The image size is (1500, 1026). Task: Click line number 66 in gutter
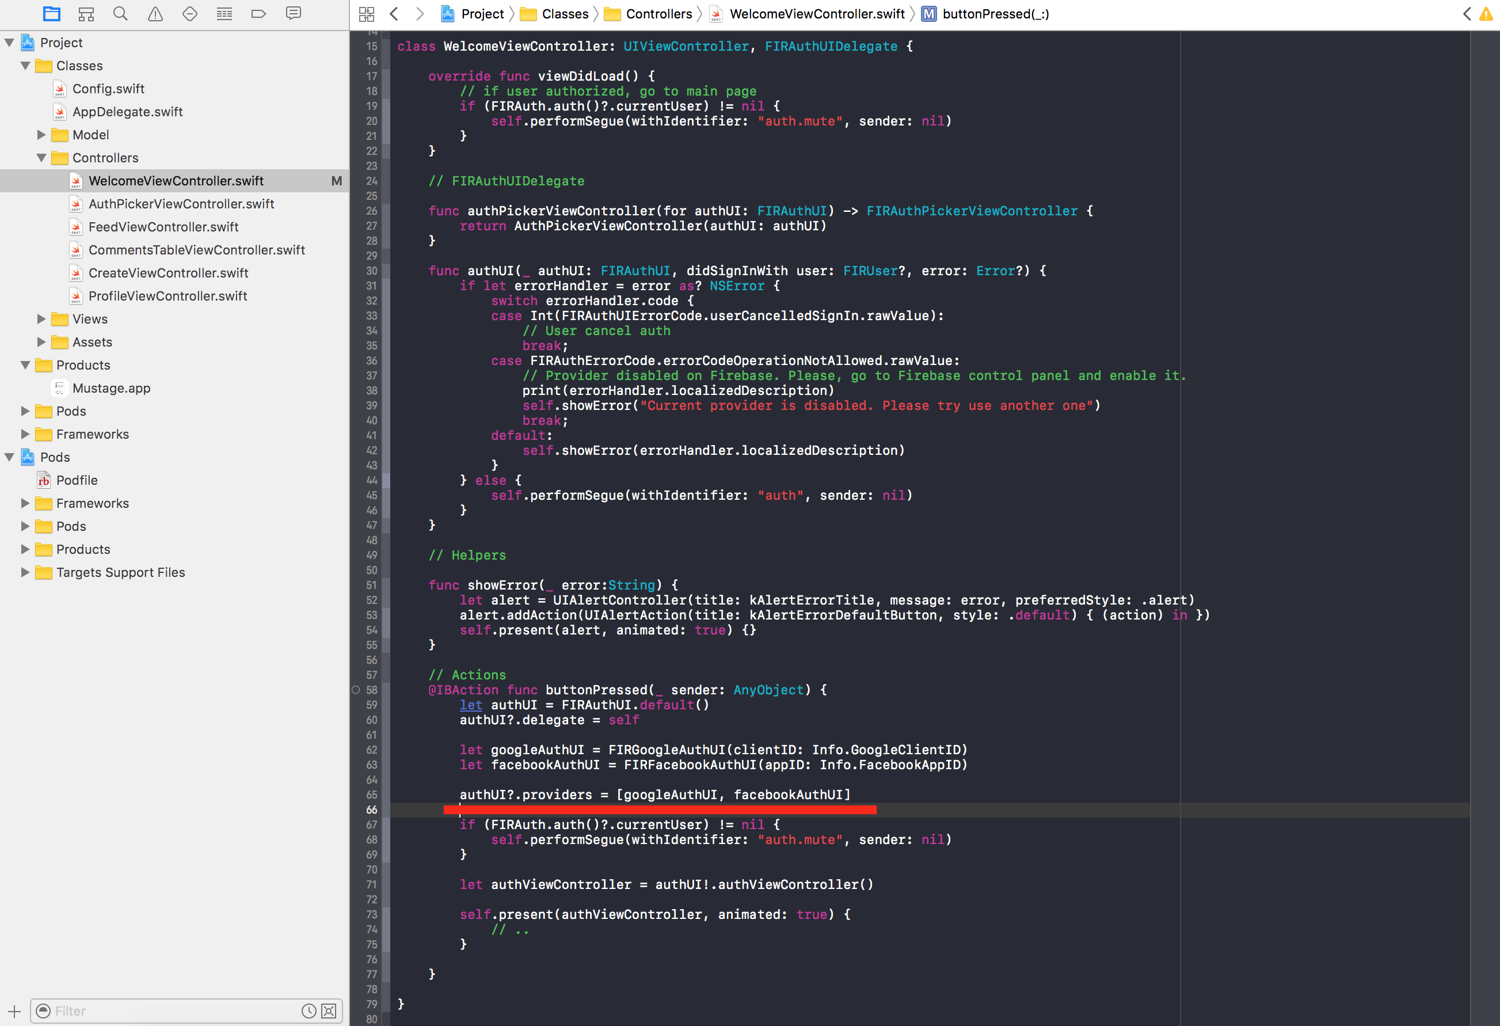click(372, 810)
